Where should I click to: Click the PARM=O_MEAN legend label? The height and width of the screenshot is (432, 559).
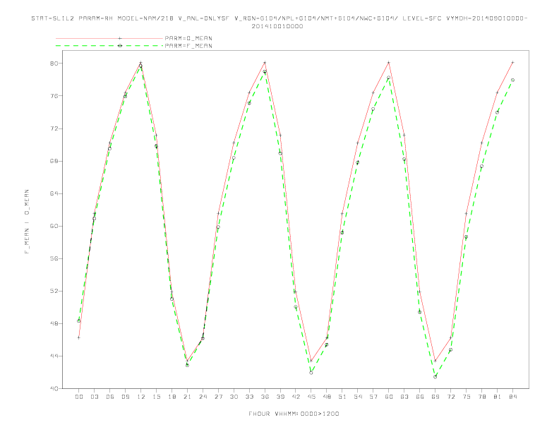(188, 38)
